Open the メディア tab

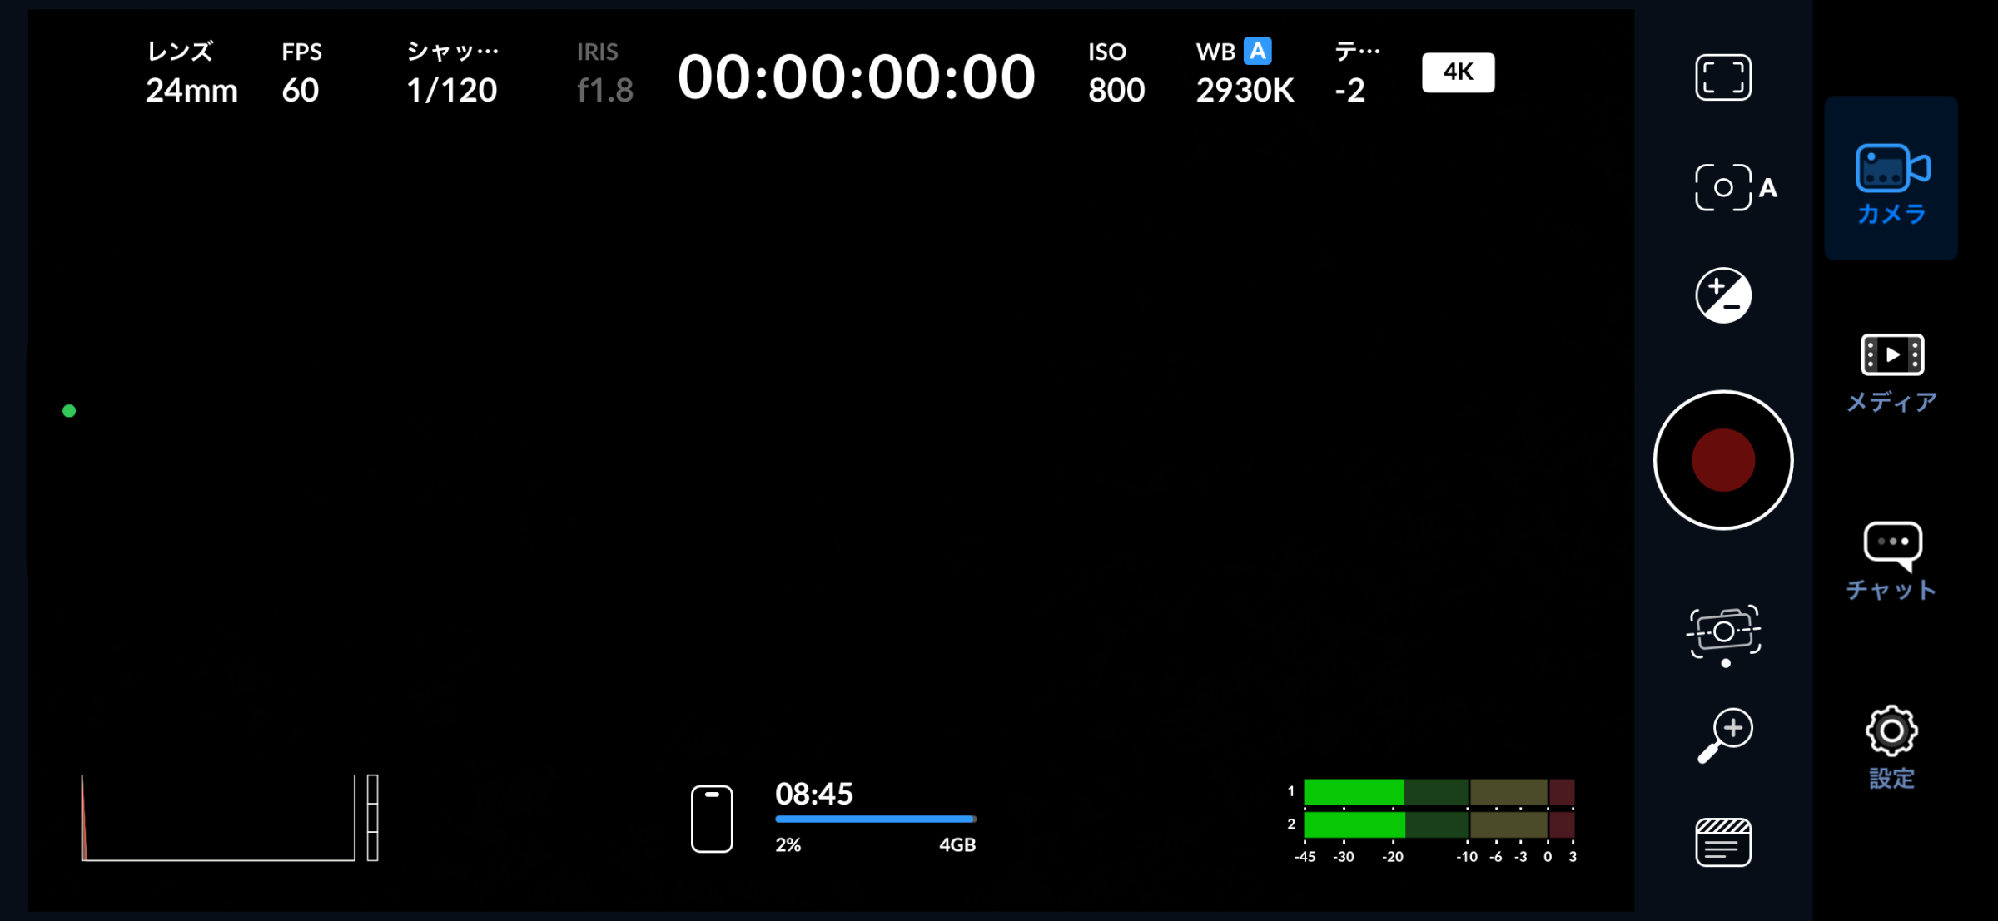pos(1891,373)
